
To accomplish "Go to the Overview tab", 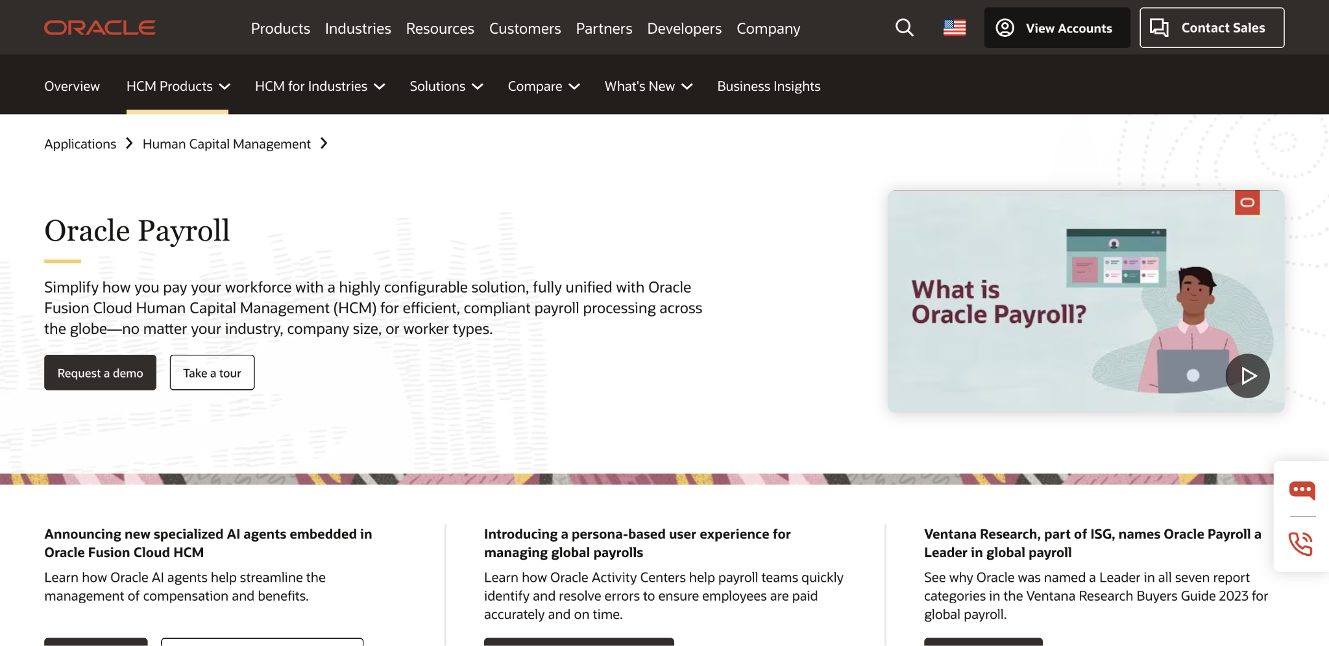I will pos(72,86).
